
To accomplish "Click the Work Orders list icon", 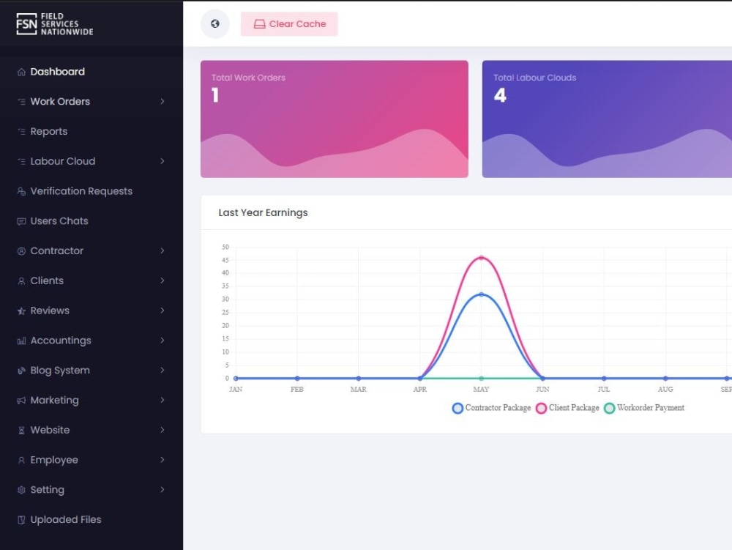I will click(x=21, y=102).
